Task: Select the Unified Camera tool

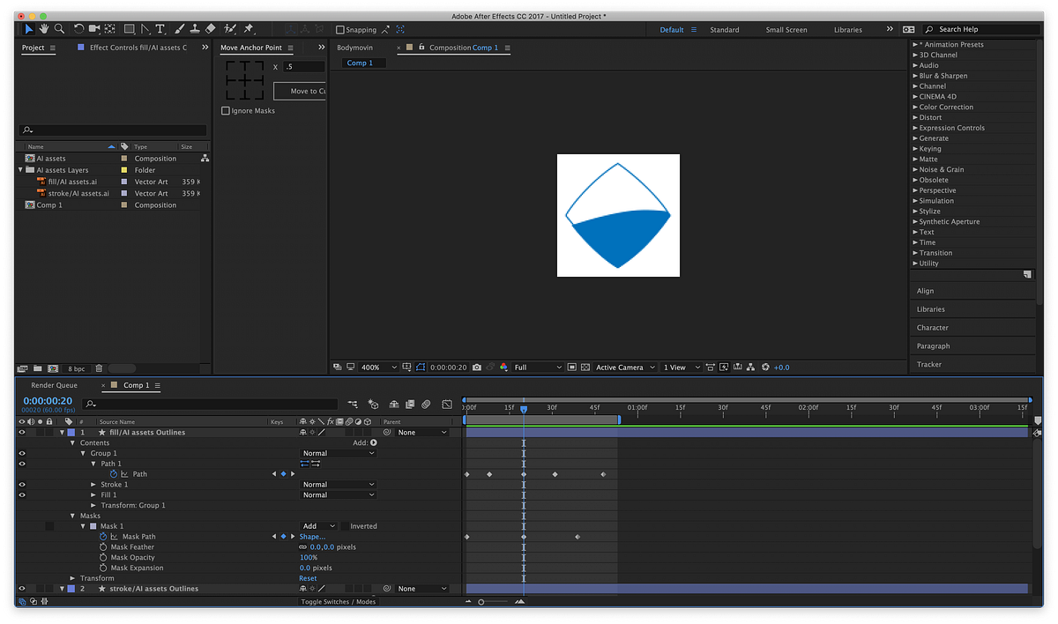Action: click(94, 29)
